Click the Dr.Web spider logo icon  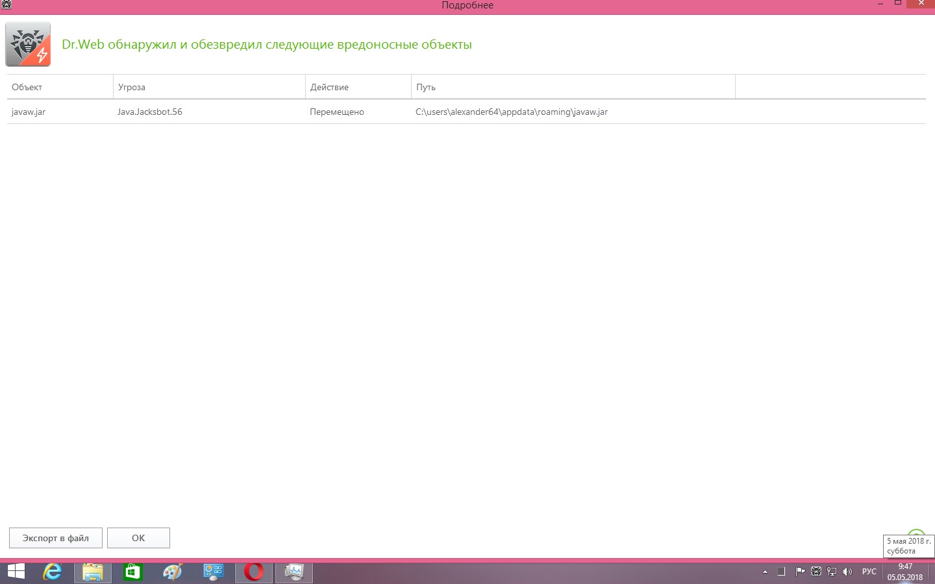click(x=28, y=44)
